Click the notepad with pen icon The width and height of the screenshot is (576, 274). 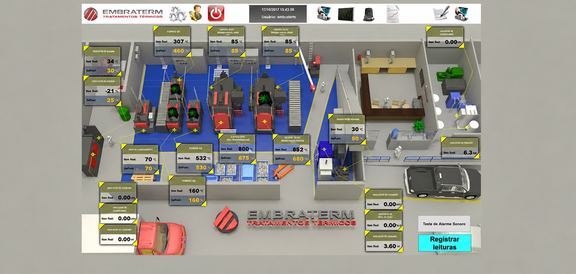(x=441, y=13)
